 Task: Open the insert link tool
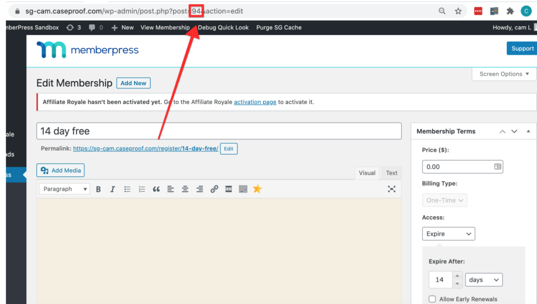pyautogui.click(x=214, y=189)
